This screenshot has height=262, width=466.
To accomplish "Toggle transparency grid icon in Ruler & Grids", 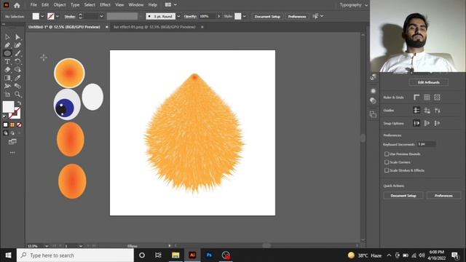I will pyautogui.click(x=437, y=97).
